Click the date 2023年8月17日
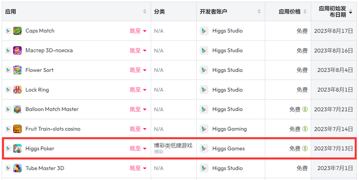The image size is (359, 180). tap(334, 31)
